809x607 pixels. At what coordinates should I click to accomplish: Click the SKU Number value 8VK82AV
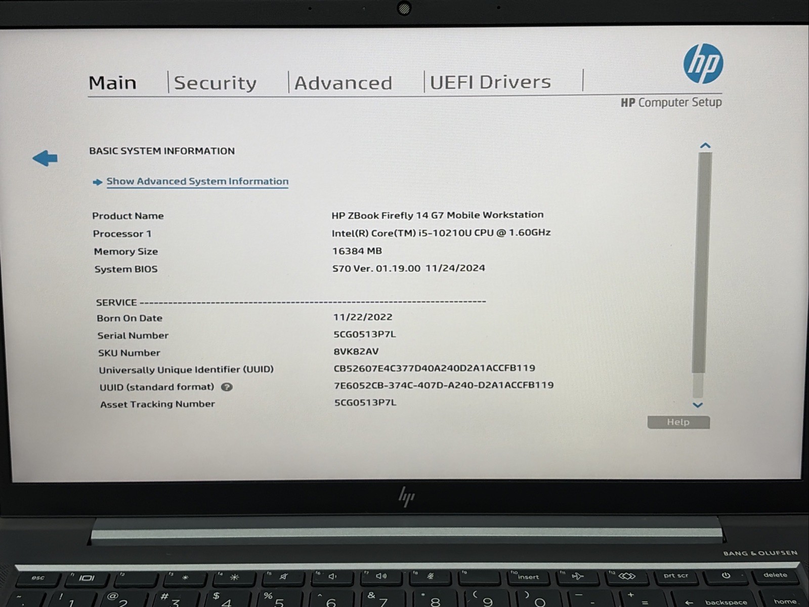coord(356,352)
